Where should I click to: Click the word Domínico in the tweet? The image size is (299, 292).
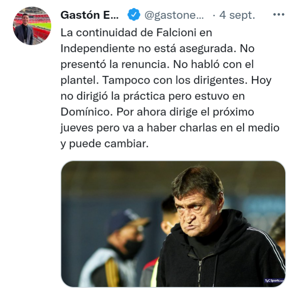point(85,112)
